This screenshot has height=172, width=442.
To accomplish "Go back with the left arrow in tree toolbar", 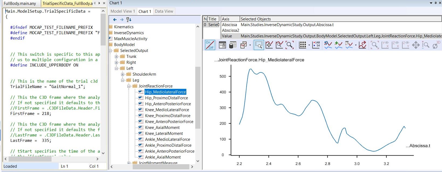I will (115, 20).
